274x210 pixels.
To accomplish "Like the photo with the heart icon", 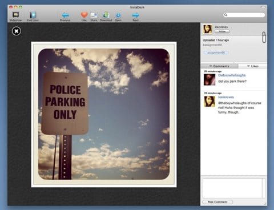I will point(84,17).
